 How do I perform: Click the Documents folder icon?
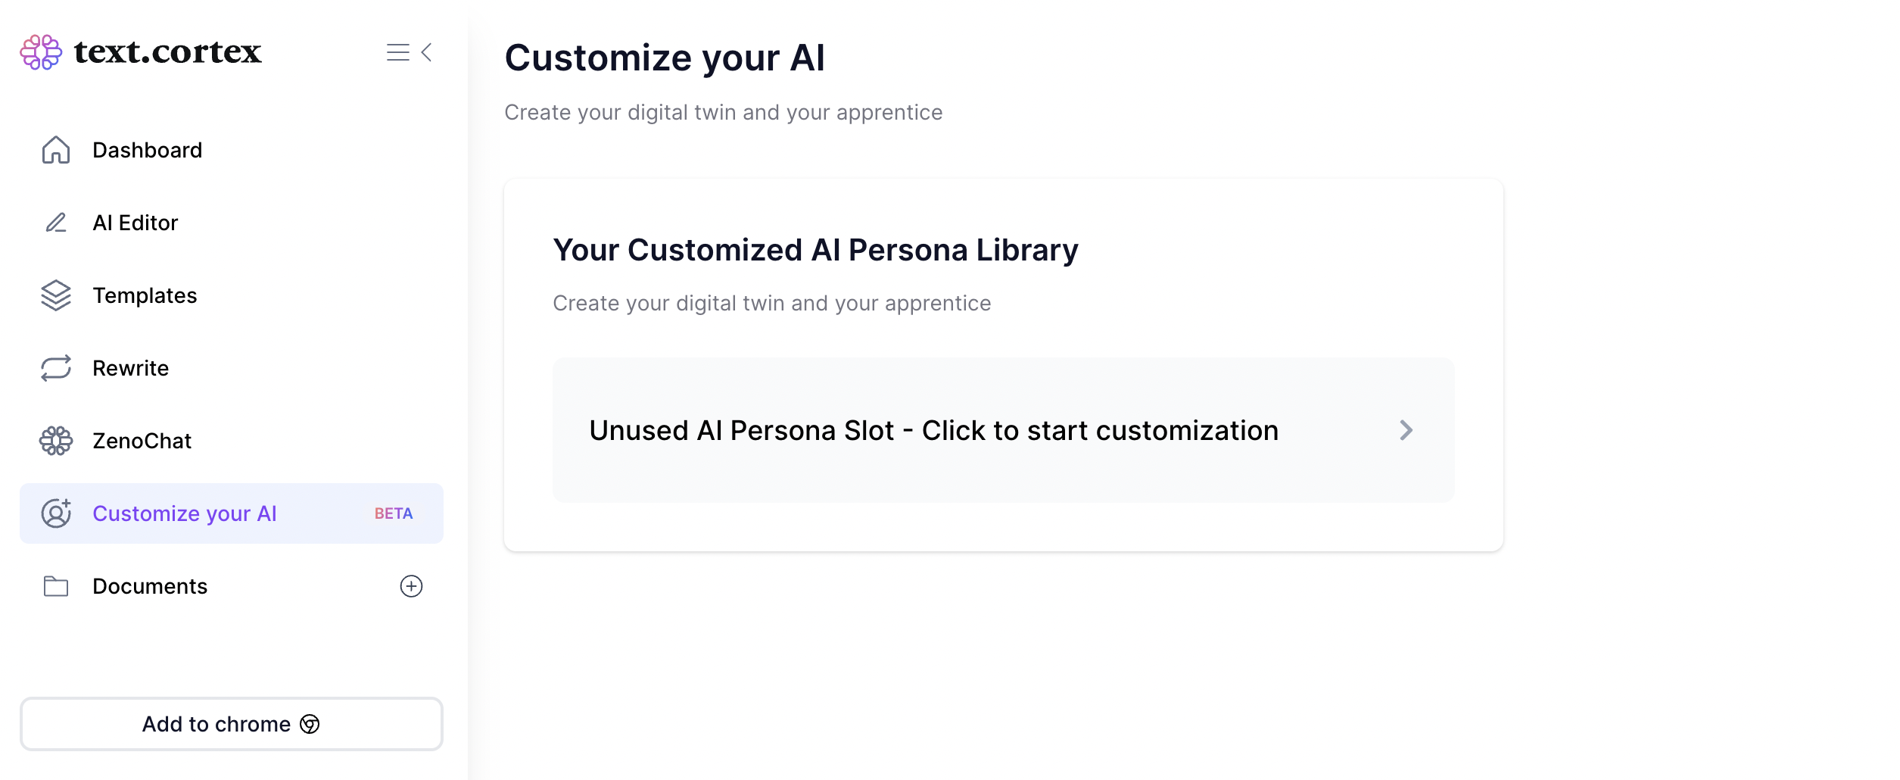56,586
